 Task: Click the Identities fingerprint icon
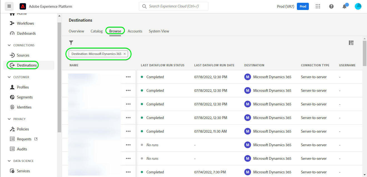pyautogui.click(x=12, y=107)
